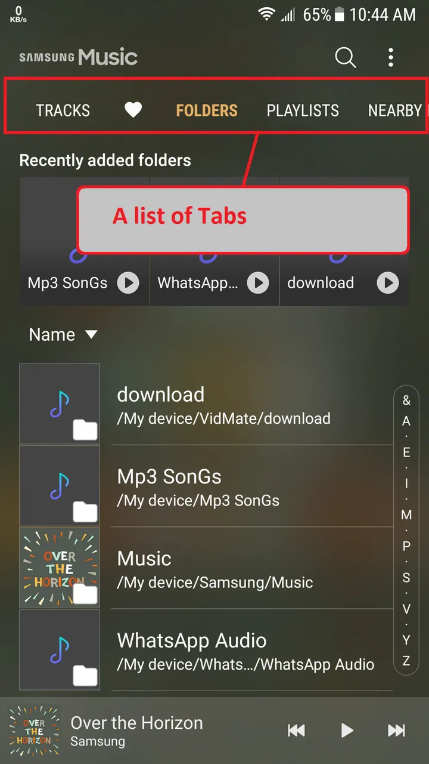429x764 pixels.
Task: Skip to next track in mini player
Action: [396, 730]
